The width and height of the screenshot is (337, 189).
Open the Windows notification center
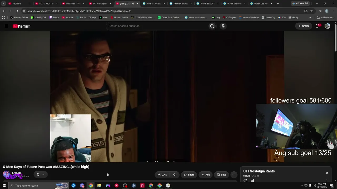[331, 186]
